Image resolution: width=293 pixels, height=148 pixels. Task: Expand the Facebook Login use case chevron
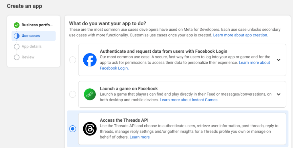pos(278,60)
